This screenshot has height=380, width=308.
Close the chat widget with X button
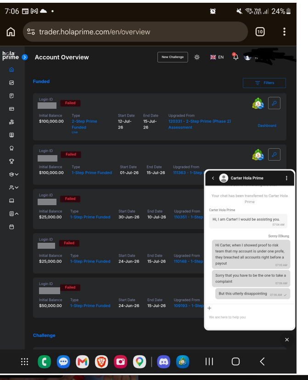(x=287, y=340)
